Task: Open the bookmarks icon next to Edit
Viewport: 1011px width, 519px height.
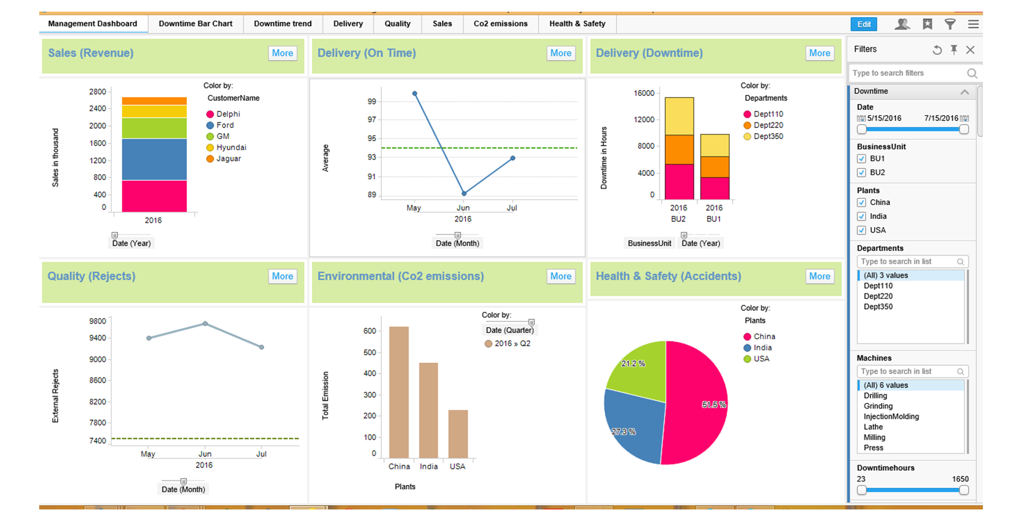Action: coord(927,24)
